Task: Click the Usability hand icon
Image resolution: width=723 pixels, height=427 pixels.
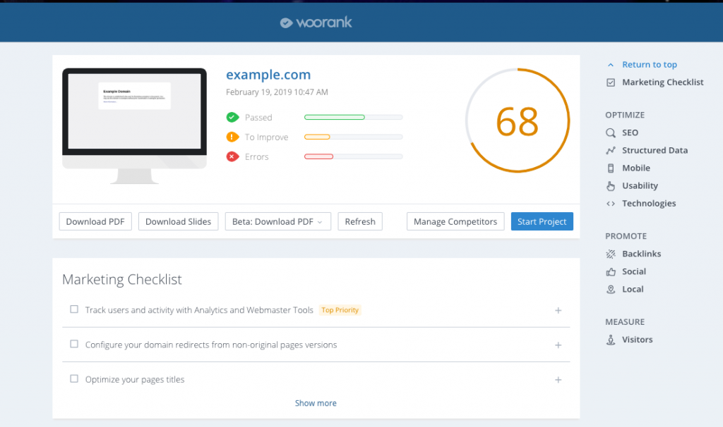Action: 611,186
